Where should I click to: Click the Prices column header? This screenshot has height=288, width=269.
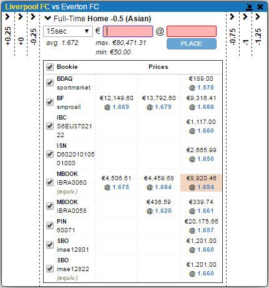(159, 67)
